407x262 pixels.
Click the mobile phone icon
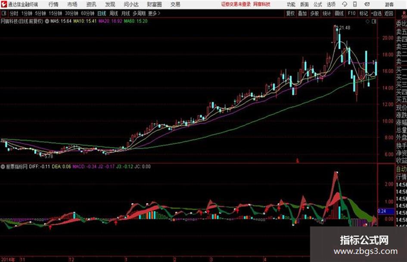pos(355,4)
